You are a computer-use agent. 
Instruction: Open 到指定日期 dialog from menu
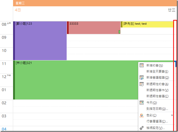click(157, 109)
